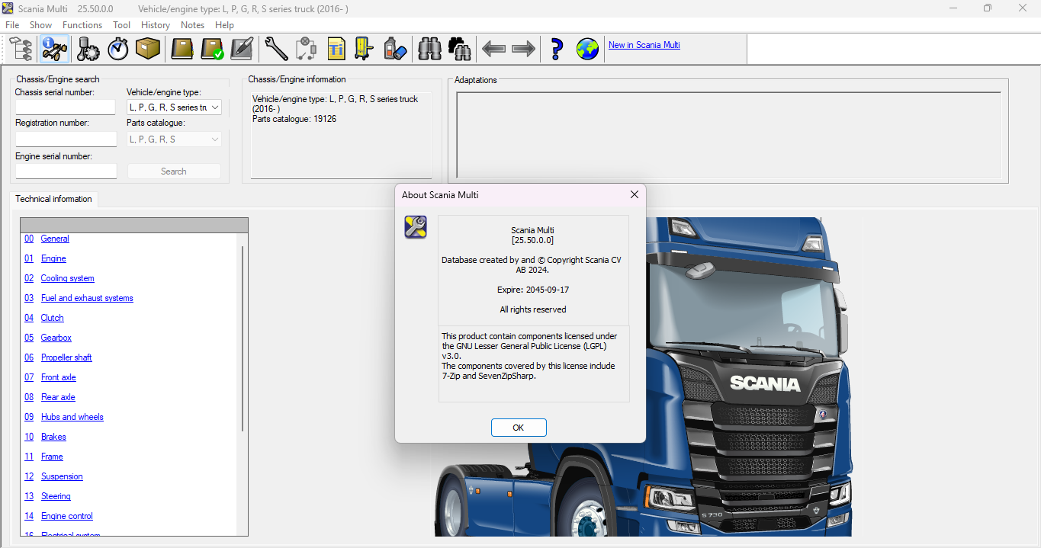Open the Vehicle/engine type dropdown

[x=174, y=107]
